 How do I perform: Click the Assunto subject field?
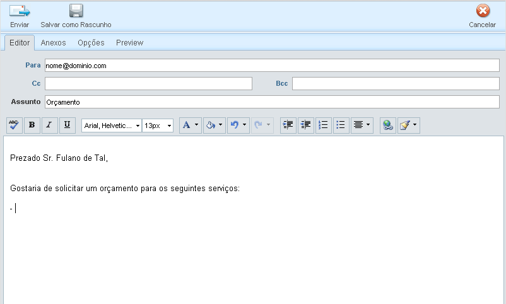[271, 102]
